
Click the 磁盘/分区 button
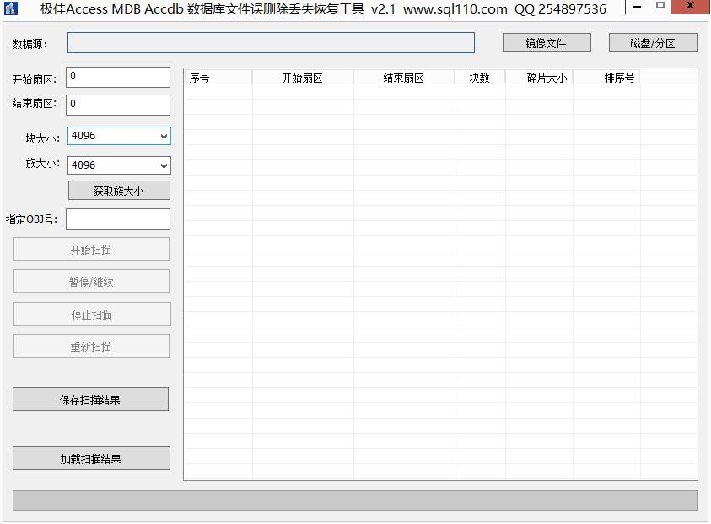coord(653,43)
